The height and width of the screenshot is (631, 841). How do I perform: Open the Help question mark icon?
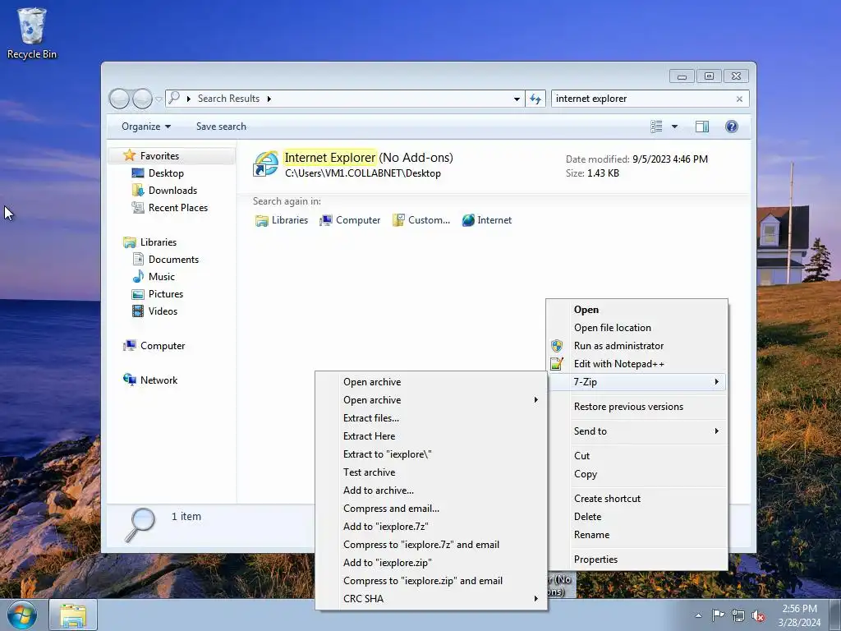click(731, 127)
